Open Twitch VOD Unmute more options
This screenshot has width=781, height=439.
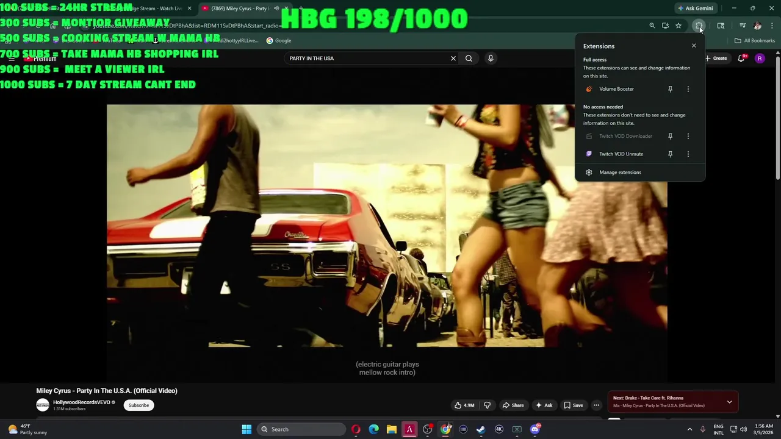pos(688,154)
